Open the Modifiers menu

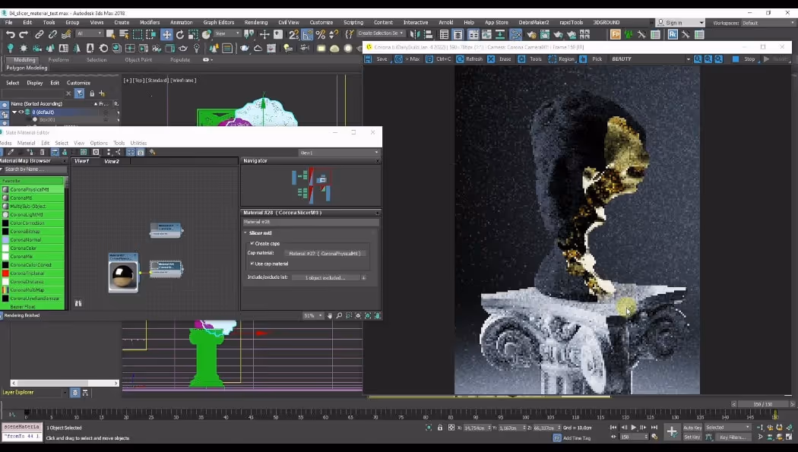point(150,22)
